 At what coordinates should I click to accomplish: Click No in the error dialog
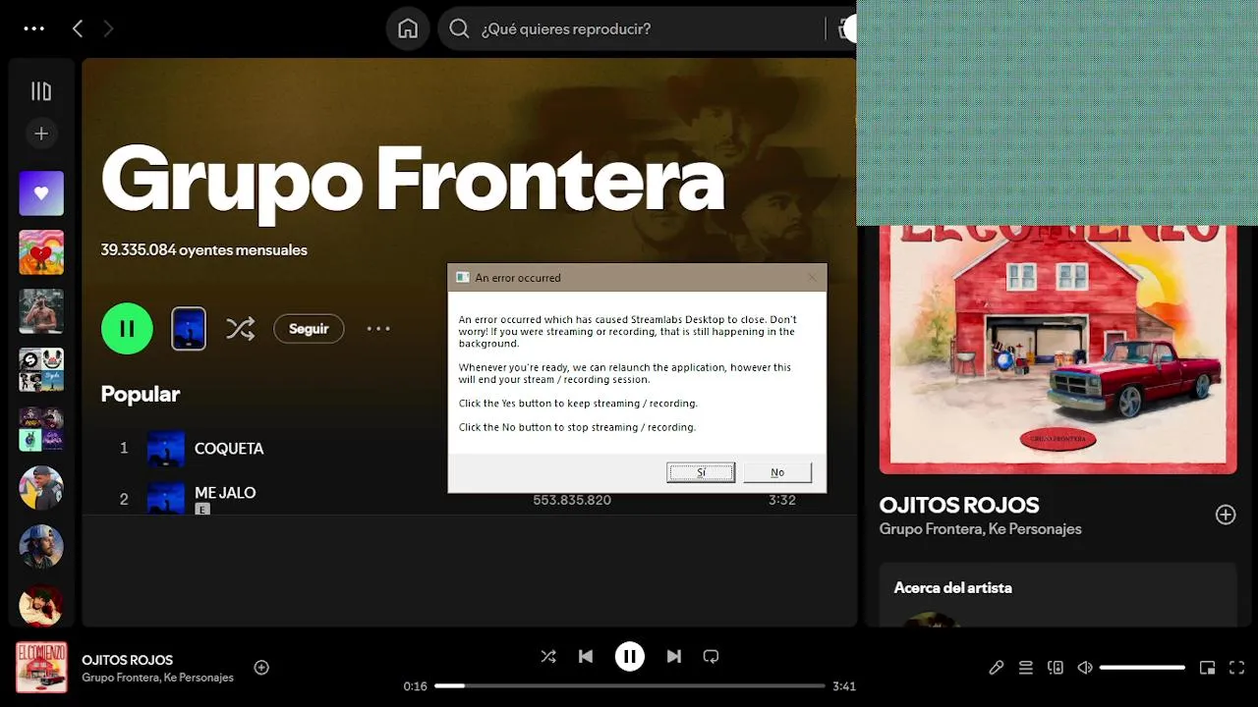(777, 472)
